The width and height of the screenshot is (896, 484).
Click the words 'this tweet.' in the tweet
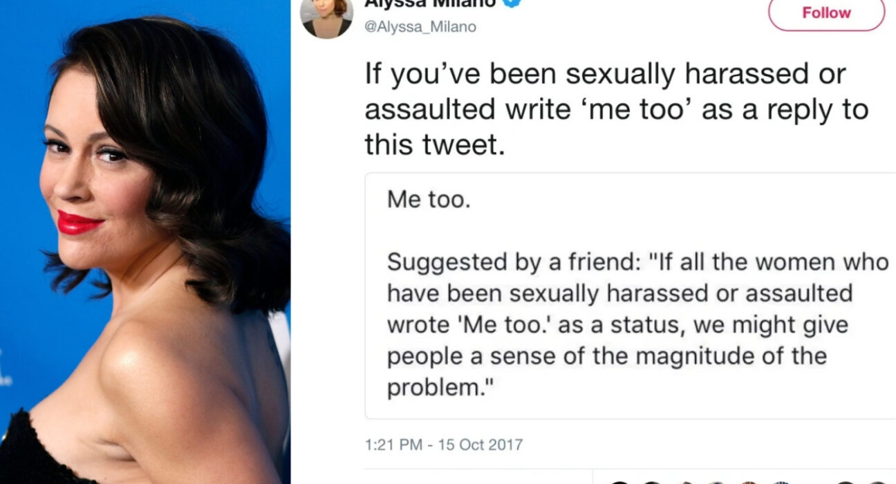tap(433, 144)
